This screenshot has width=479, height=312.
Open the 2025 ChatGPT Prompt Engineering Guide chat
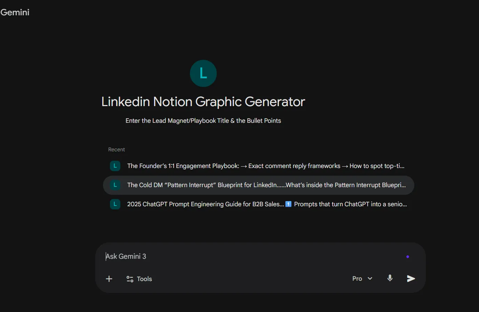[267, 204]
